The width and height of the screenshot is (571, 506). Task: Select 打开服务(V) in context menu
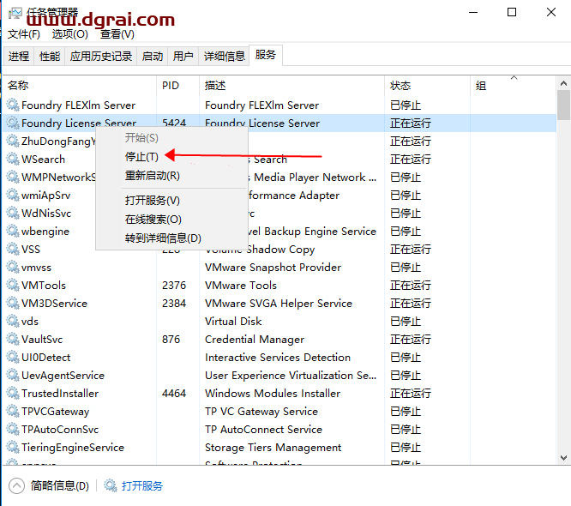[x=152, y=201]
